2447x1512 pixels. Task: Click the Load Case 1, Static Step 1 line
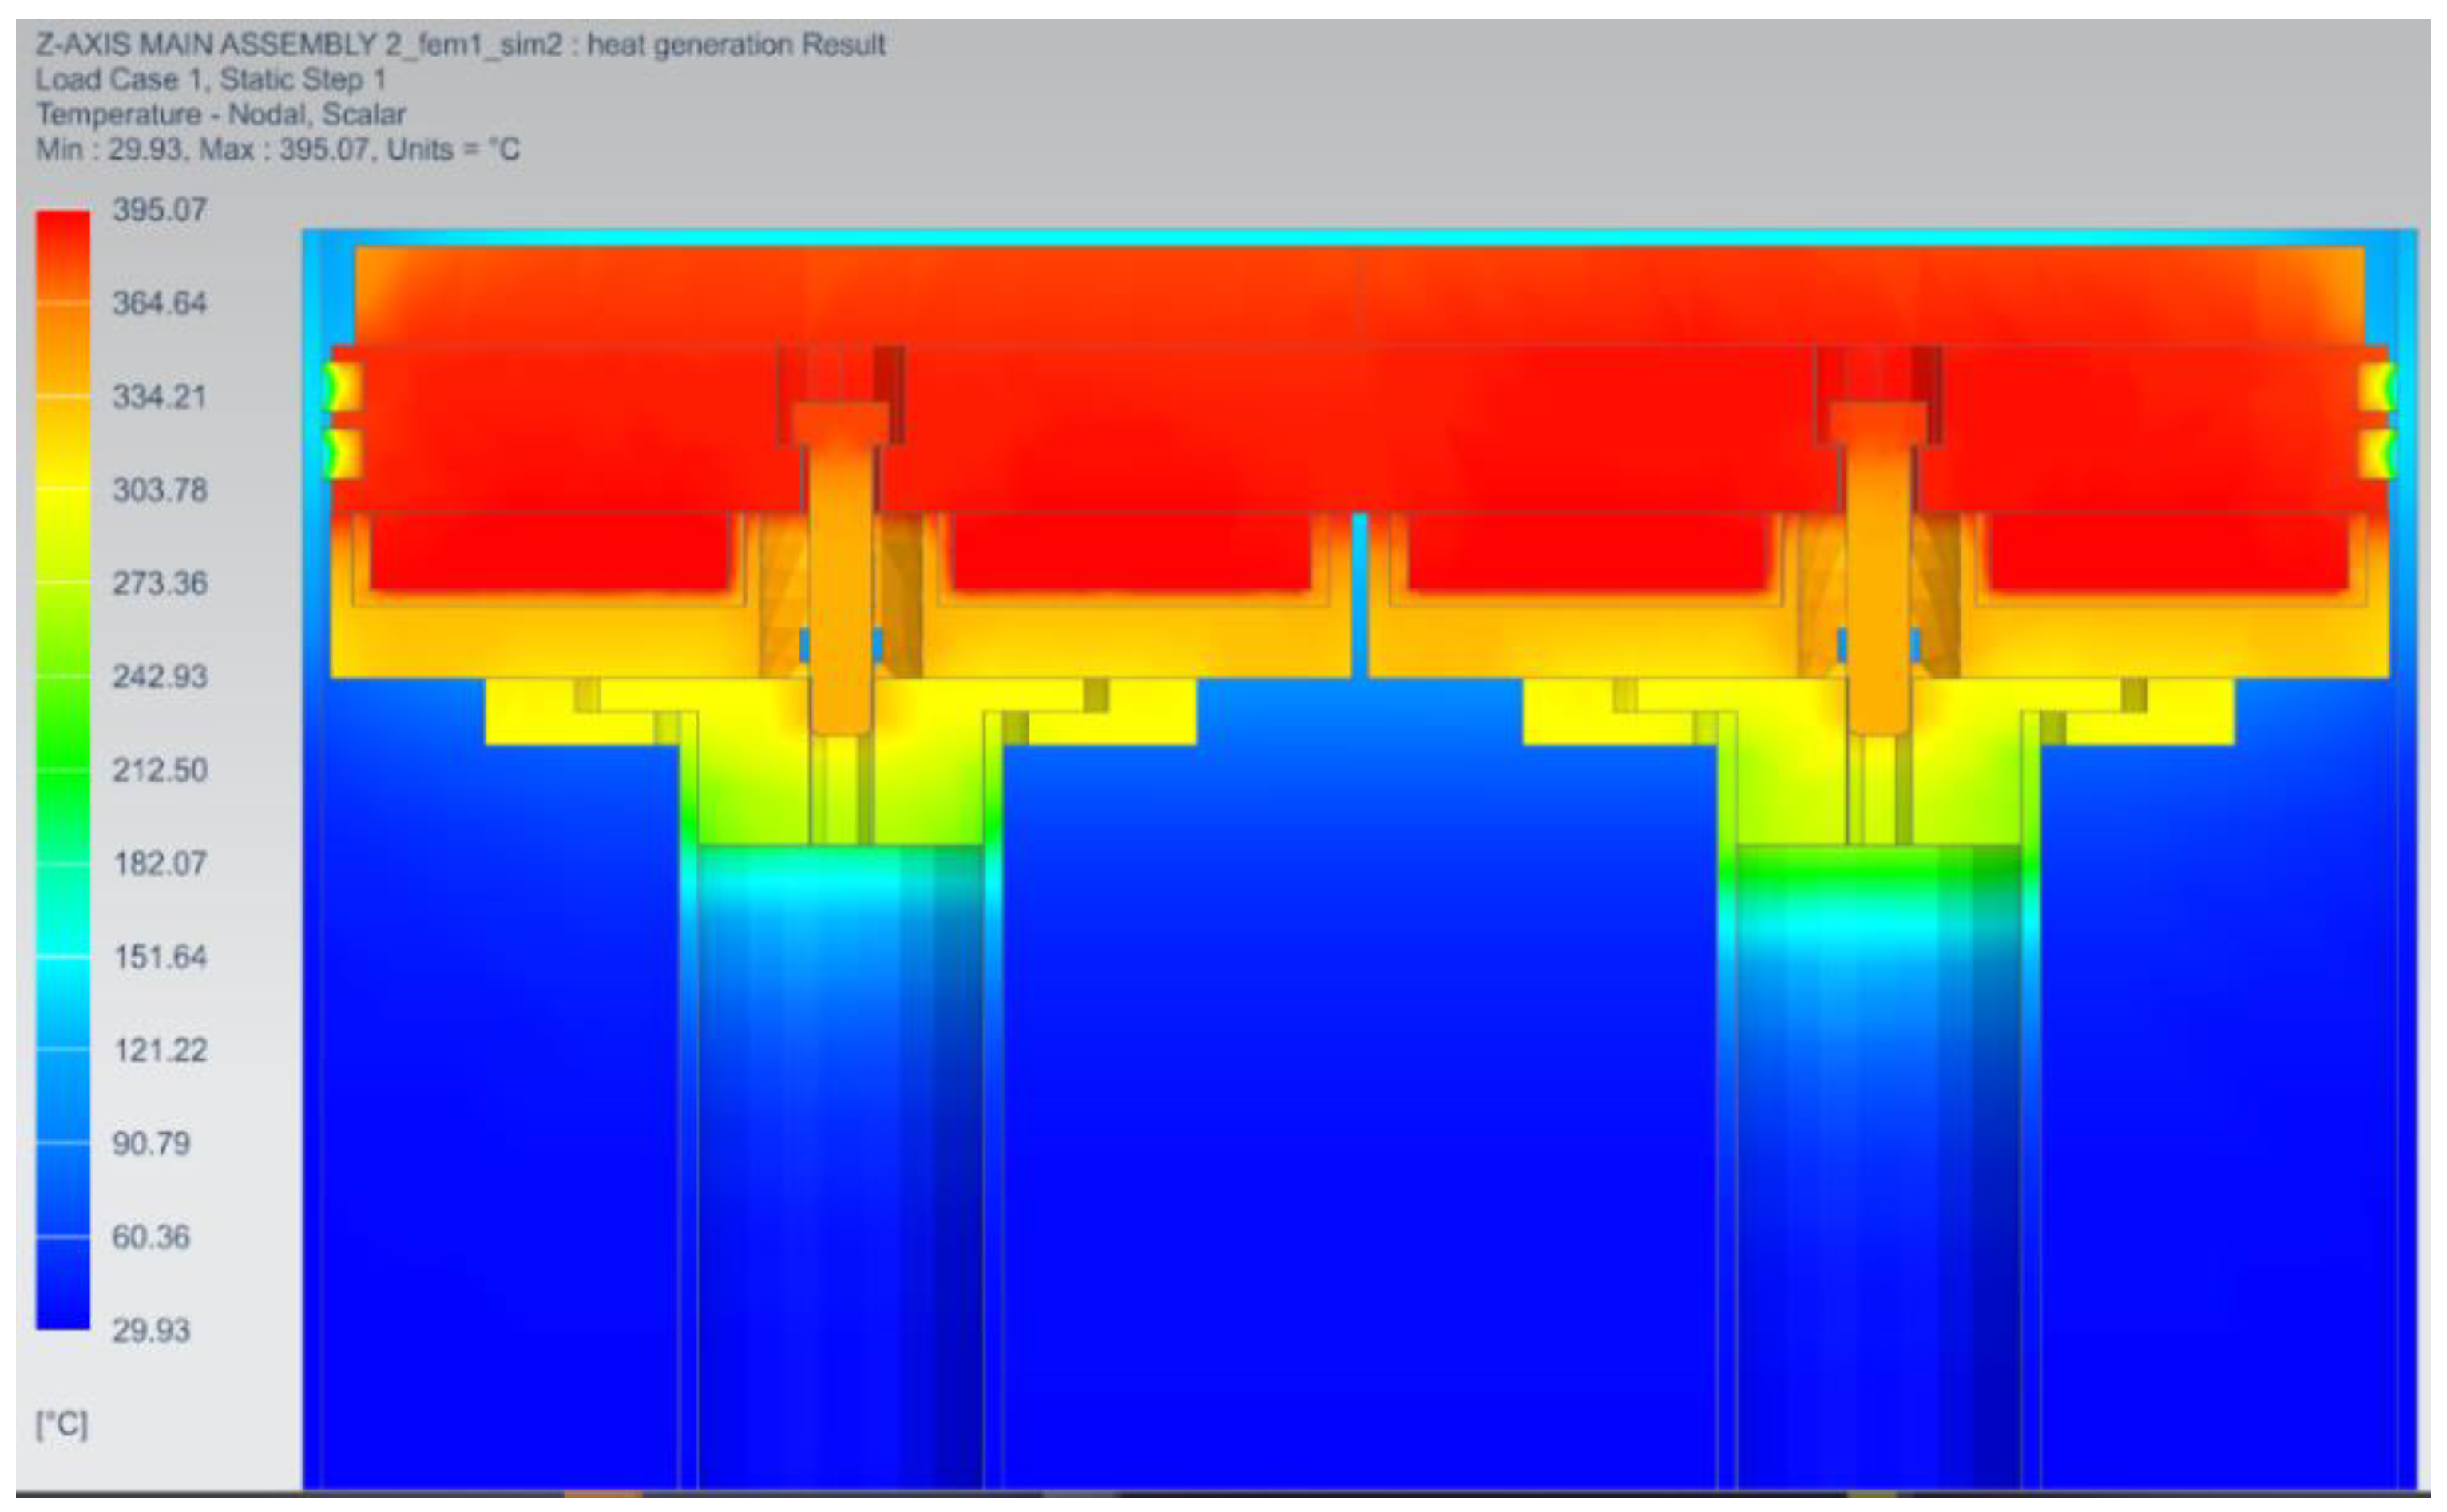pos(210,79)
